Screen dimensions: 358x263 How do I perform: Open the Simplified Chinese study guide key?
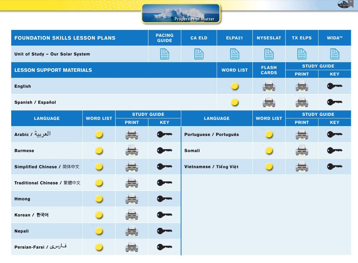[164, 167]
